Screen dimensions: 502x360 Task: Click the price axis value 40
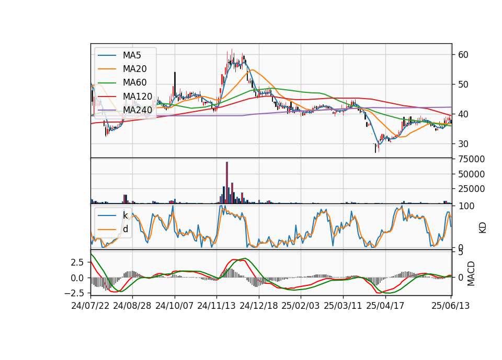(463, 114)
